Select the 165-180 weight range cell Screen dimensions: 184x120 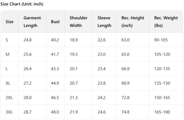click(x=162, y=112)
